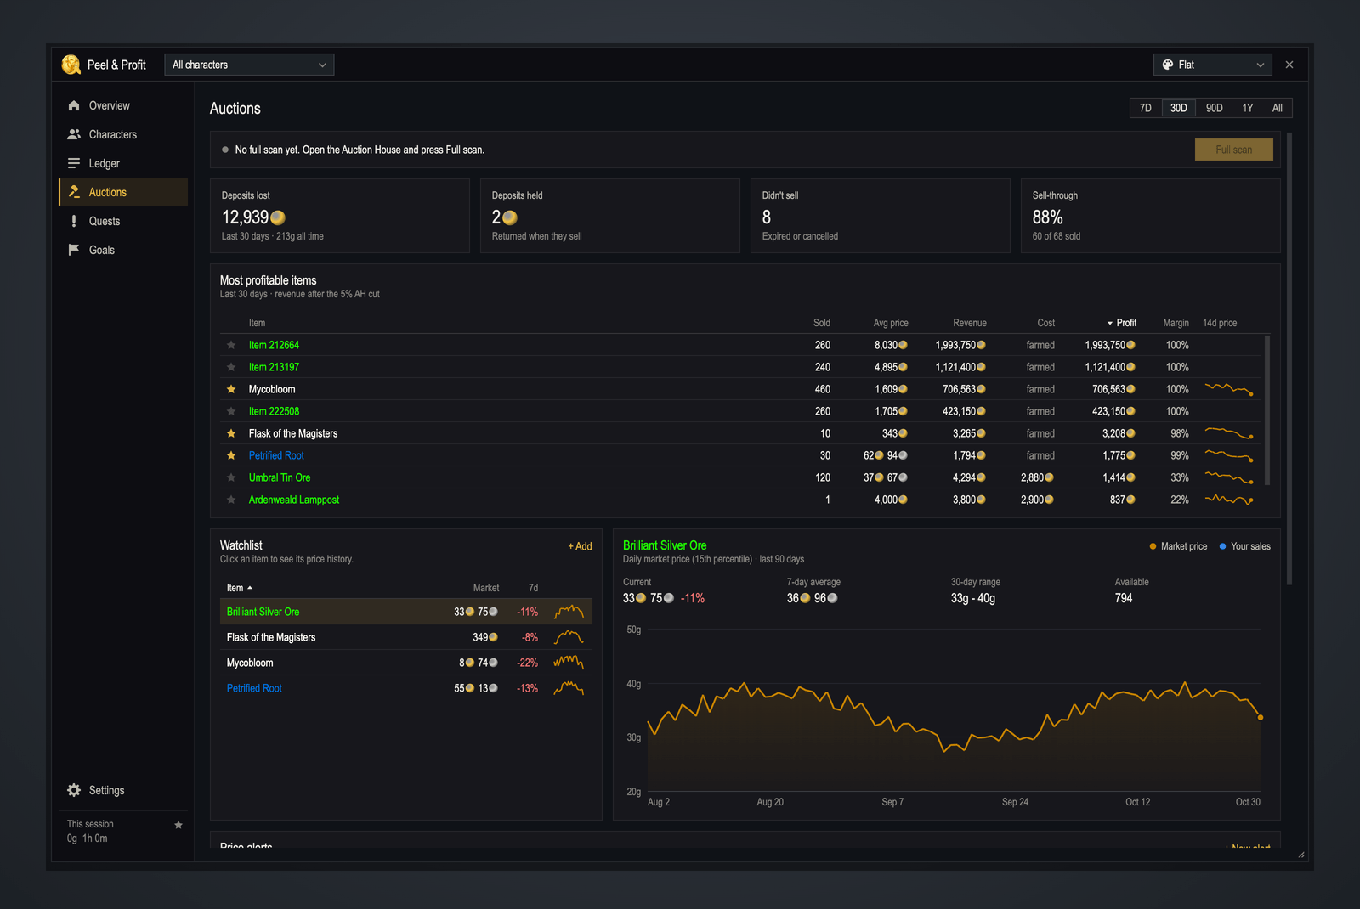1360x909 pixels.
Task: Open Ardenweald Lamppost item link
Action: [293, 500]
